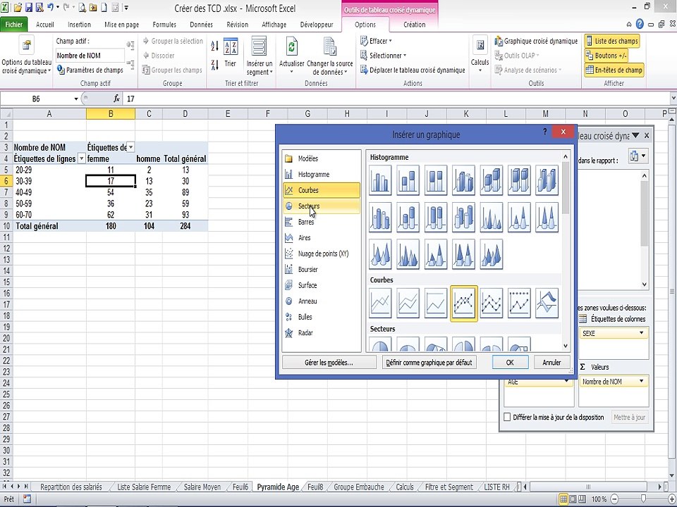
Task: Open the Fichier tab
Action: click(x=14, y=25)
